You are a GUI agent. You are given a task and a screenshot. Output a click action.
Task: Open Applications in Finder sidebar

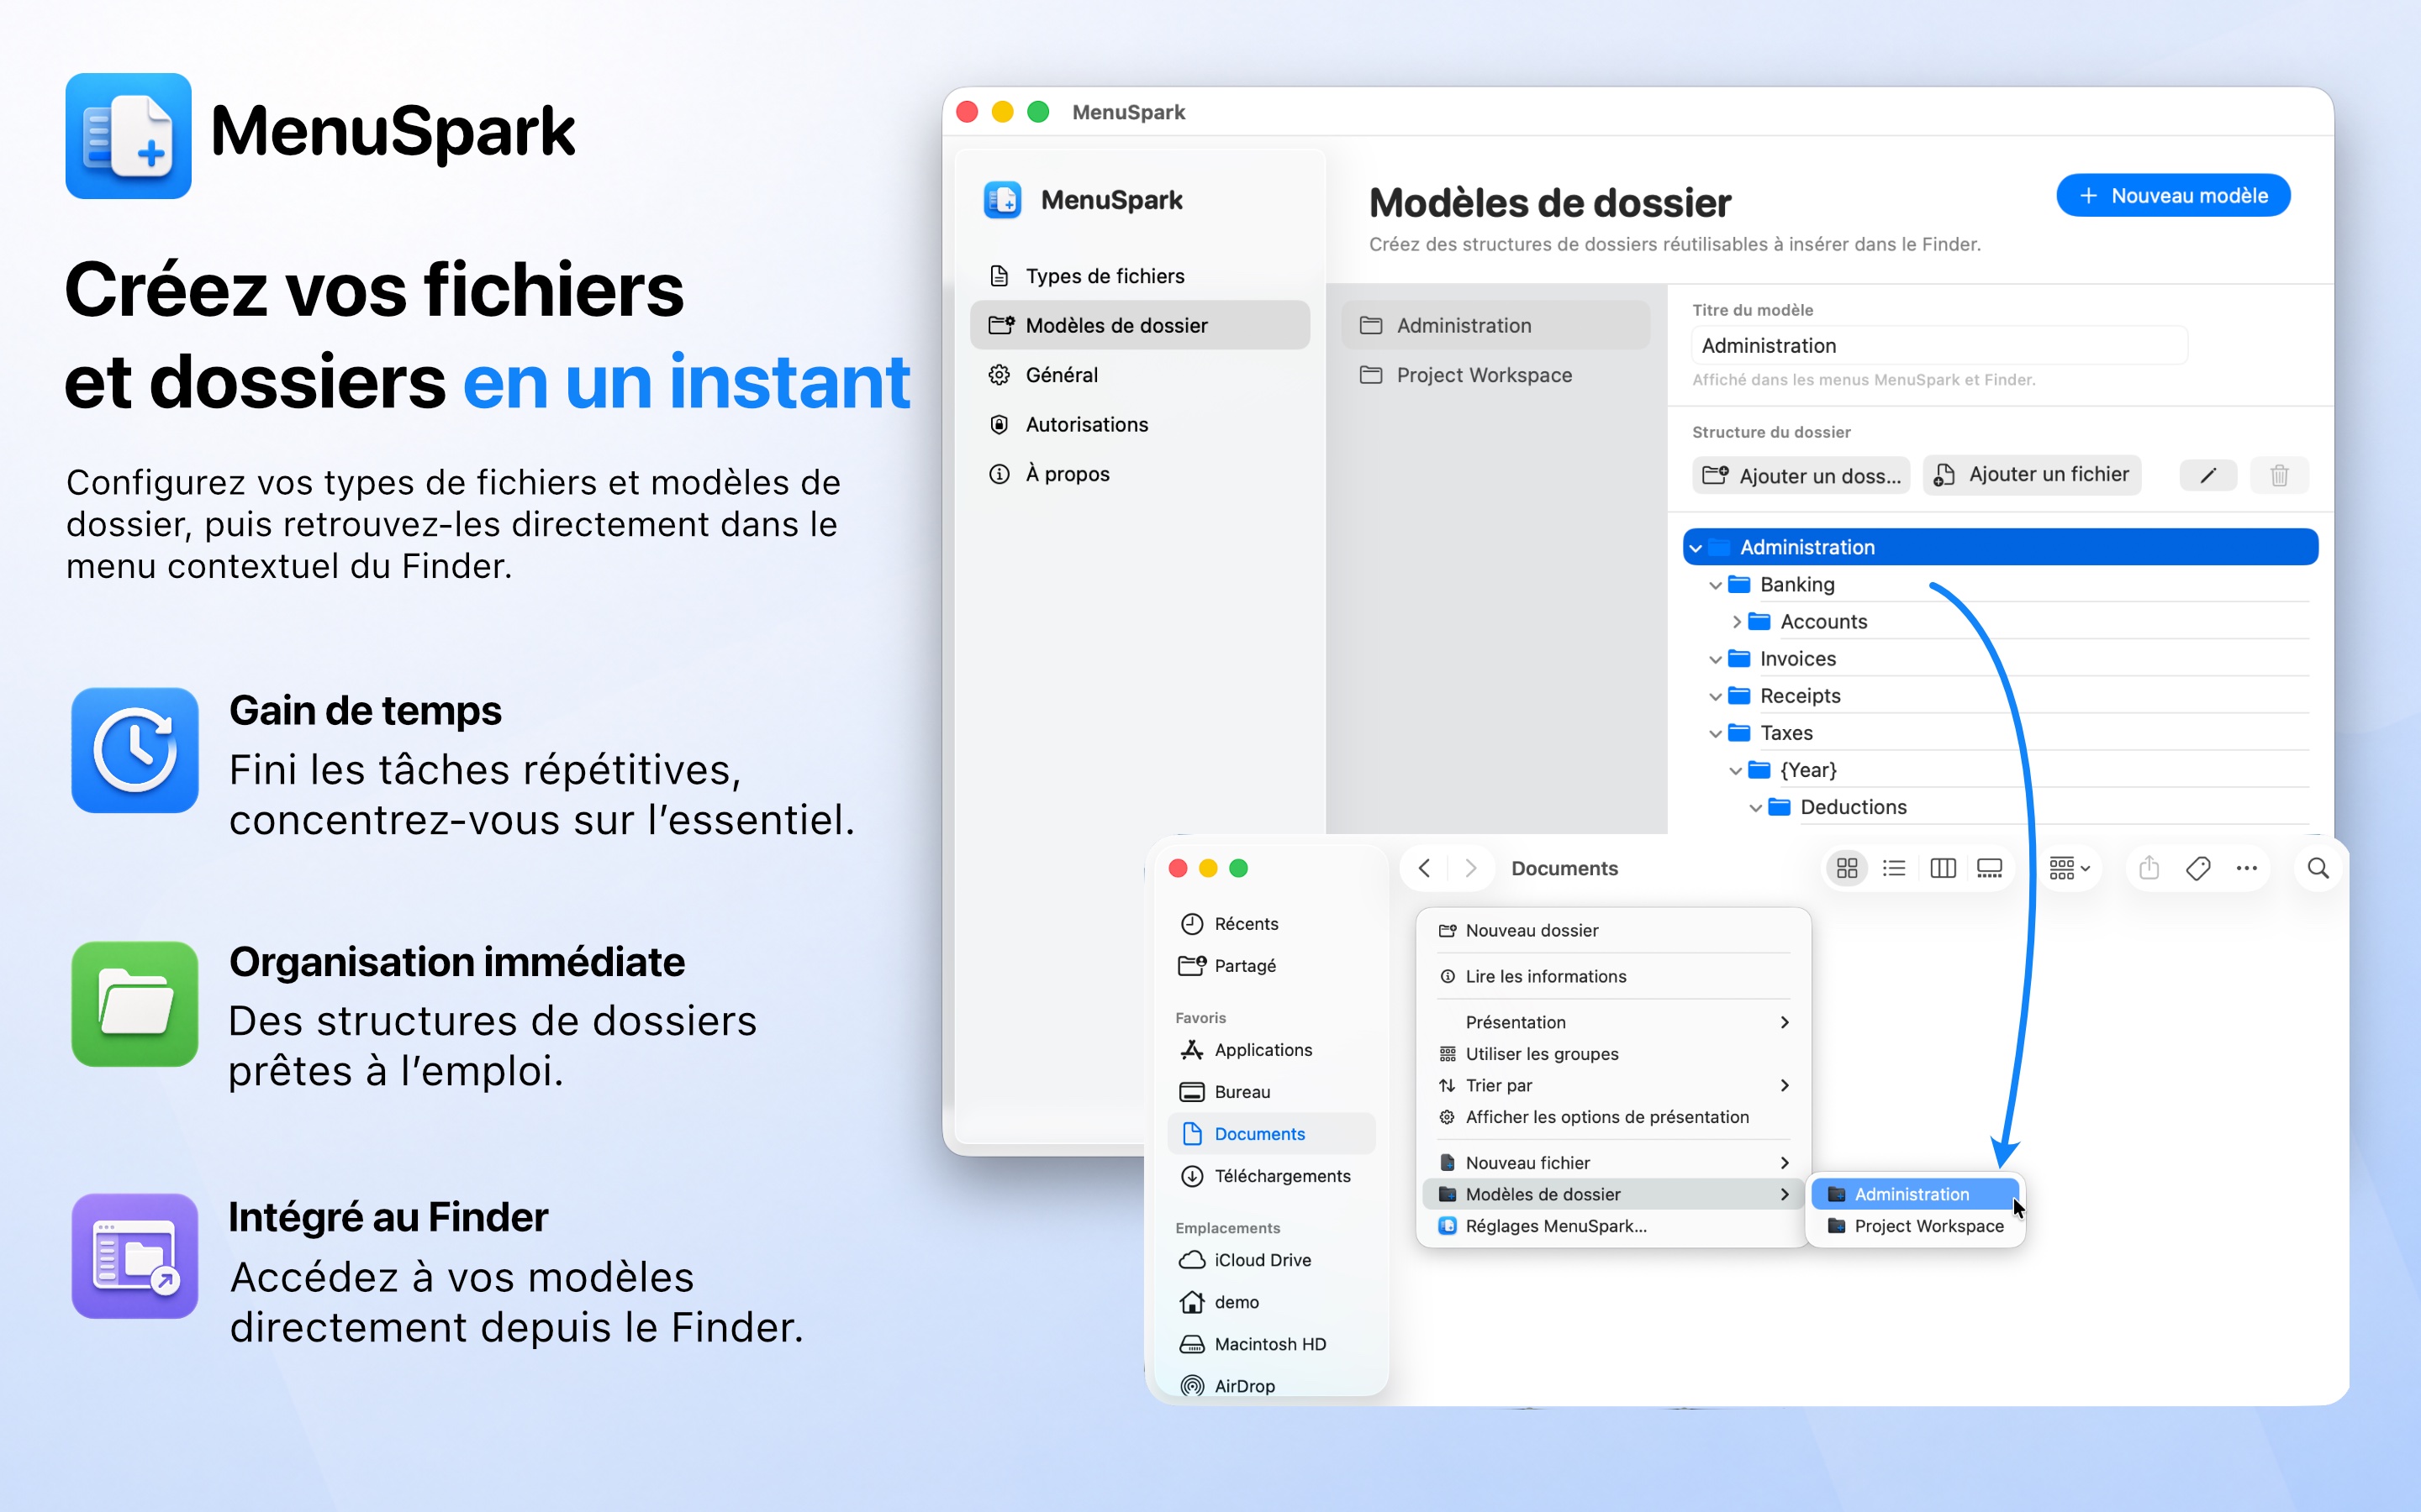(1272, 1050)
